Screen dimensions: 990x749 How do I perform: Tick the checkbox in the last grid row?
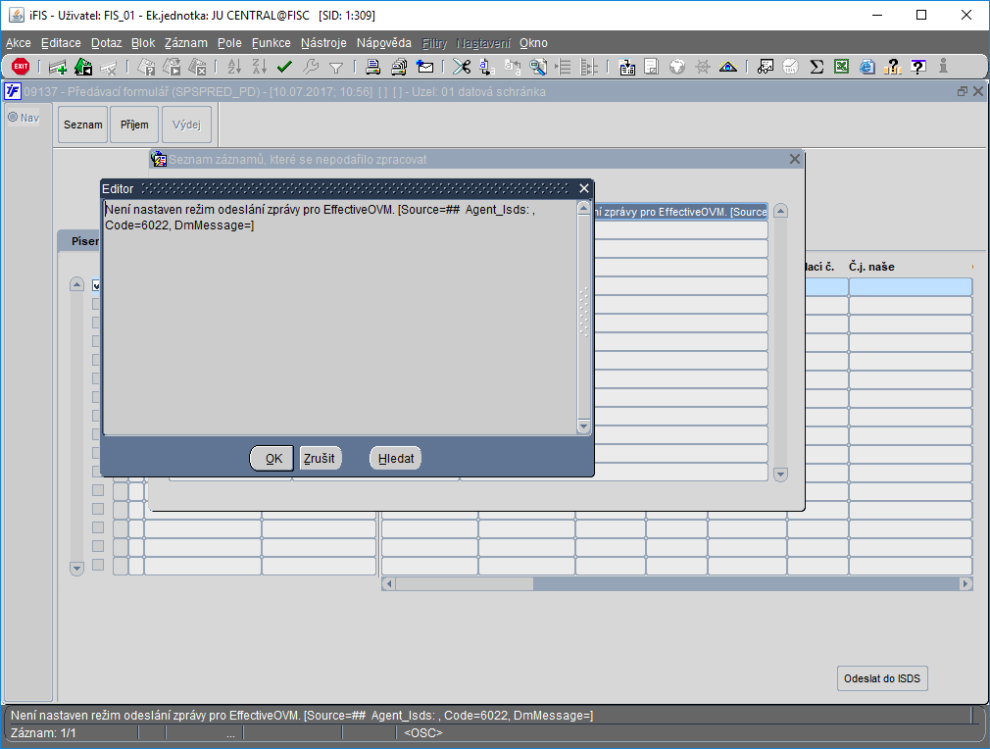click(x=97, y=565)
